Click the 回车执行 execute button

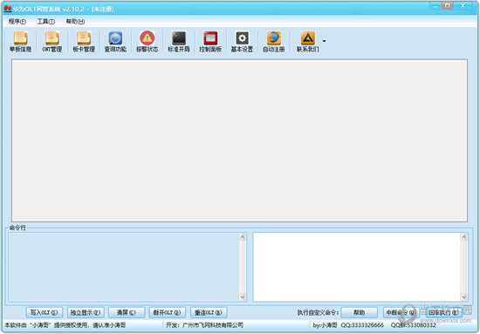(x=443, y=312)
